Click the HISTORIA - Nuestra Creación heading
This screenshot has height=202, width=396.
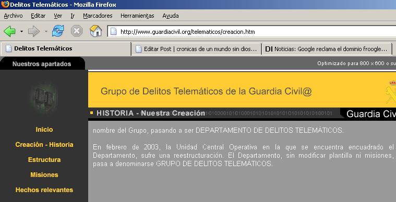(151, 113)
